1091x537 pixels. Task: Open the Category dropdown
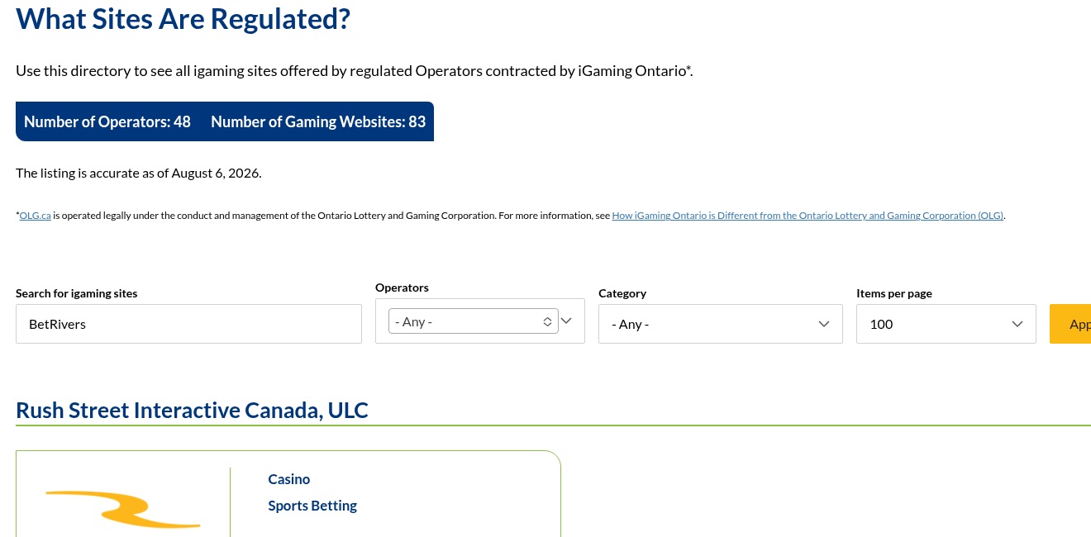tap(721, 324)
